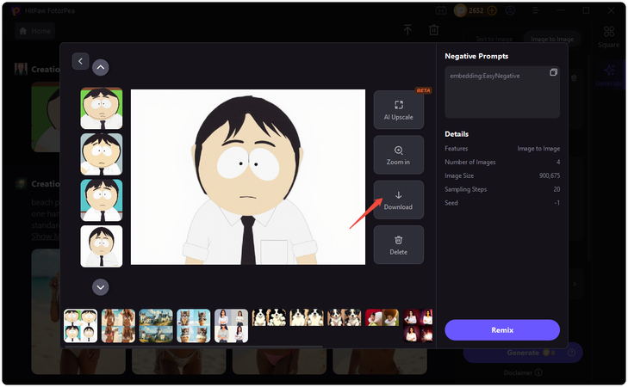Click the main cartoon preview image

coord(248,176)
